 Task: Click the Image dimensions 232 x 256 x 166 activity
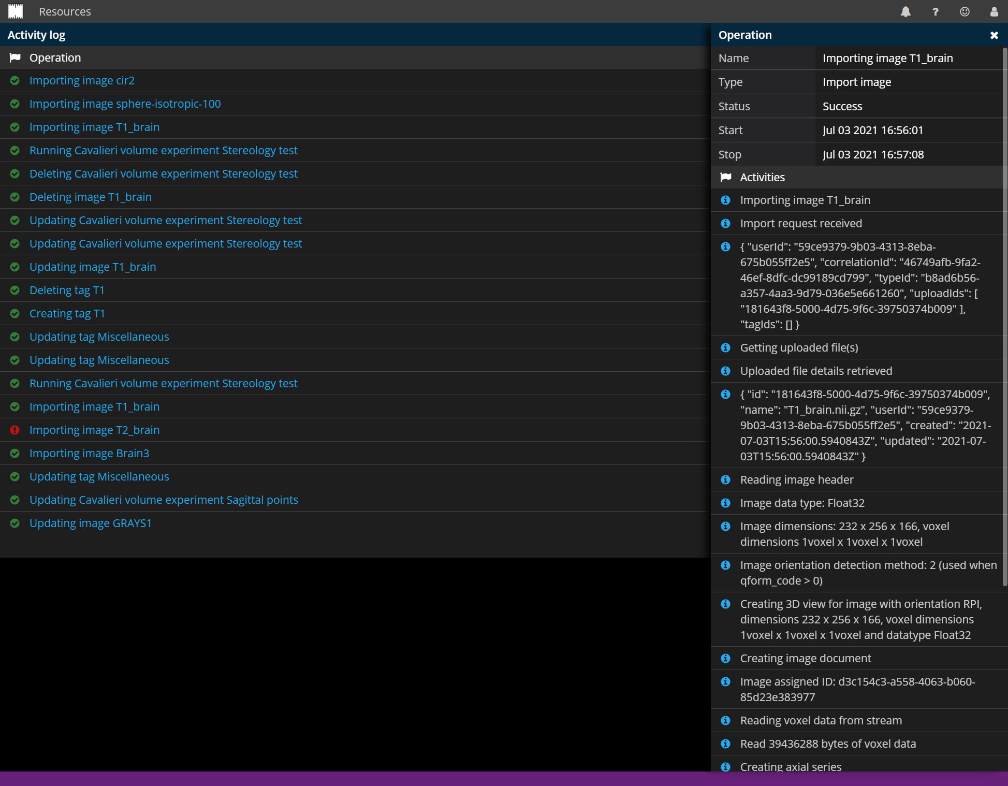pyautogui.click(x=844, y=534)
